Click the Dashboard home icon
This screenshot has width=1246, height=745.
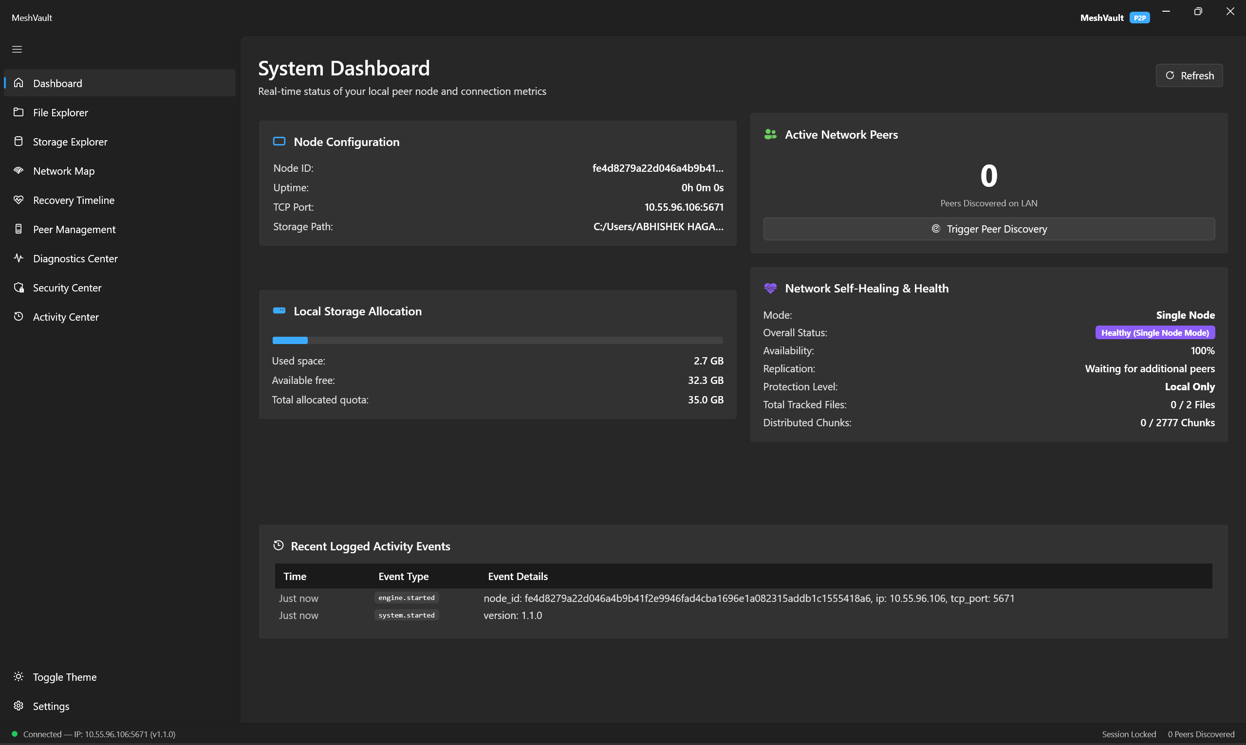click(19, 83)
